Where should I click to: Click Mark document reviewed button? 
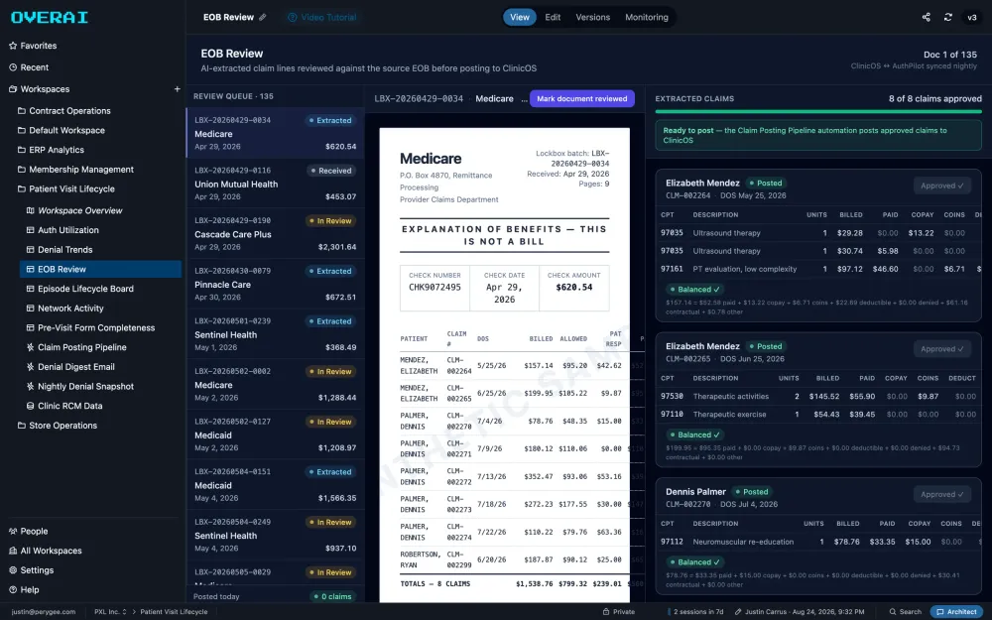tap(582, 98)
